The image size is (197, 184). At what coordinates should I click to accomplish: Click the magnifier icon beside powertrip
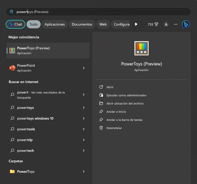12,140
